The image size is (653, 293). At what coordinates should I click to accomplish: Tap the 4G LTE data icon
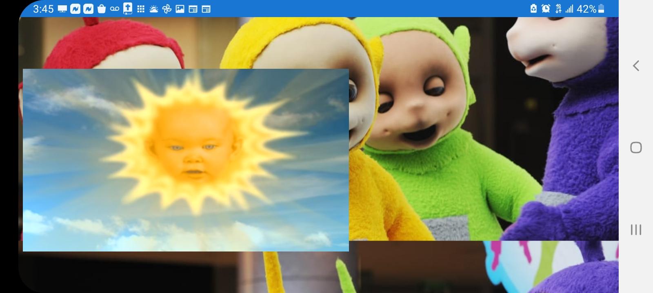558,9
